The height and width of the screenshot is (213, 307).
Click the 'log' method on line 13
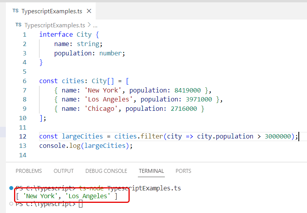pos(75,146)
